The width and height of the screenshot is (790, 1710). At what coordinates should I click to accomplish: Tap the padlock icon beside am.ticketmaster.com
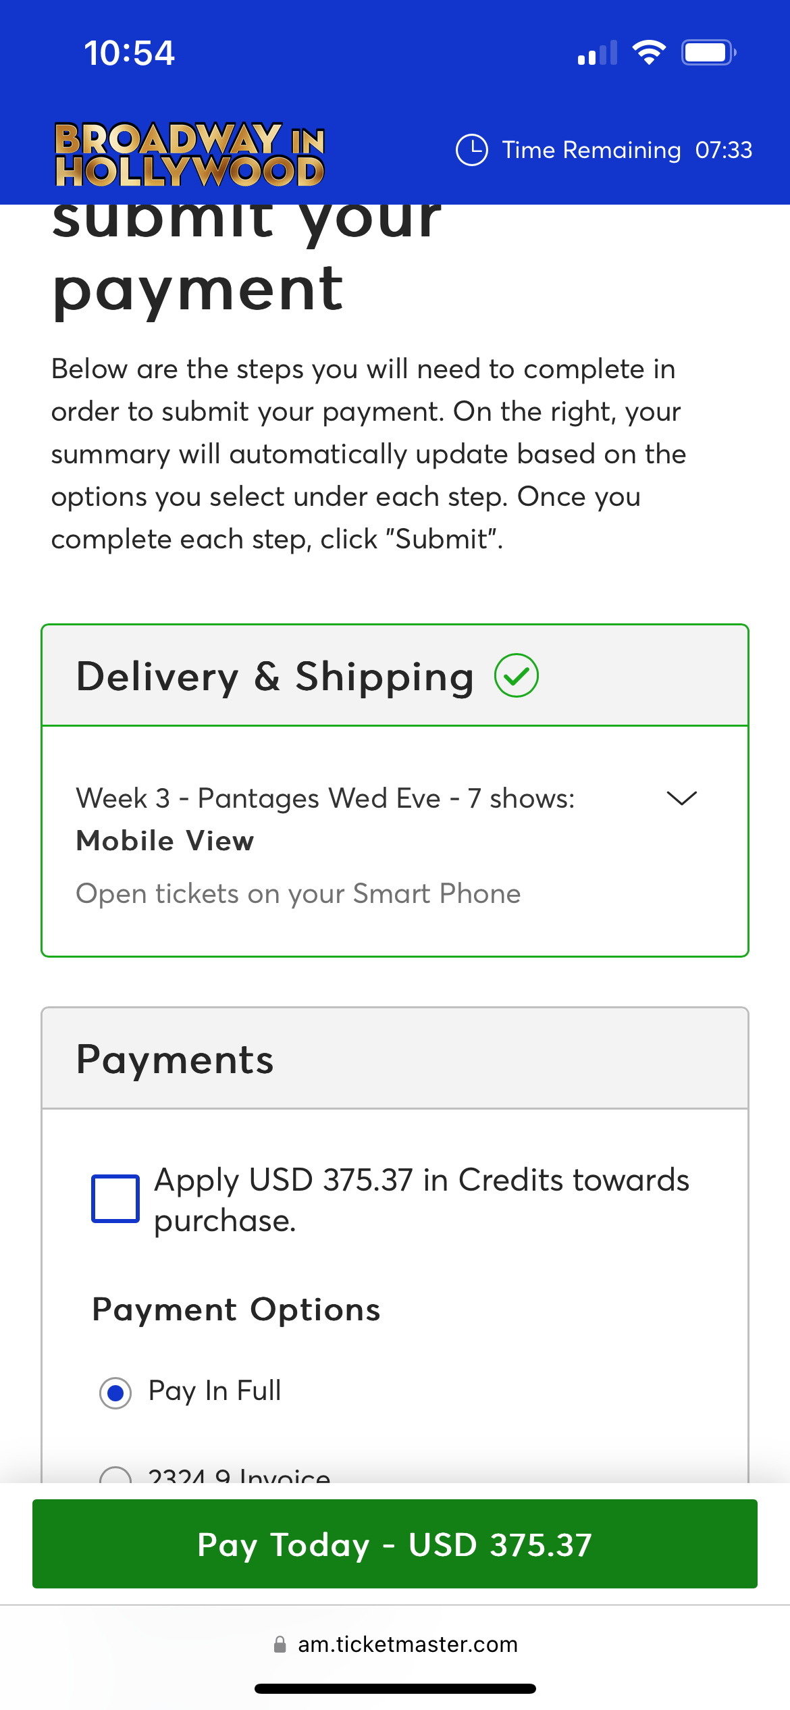point(280,1644)
